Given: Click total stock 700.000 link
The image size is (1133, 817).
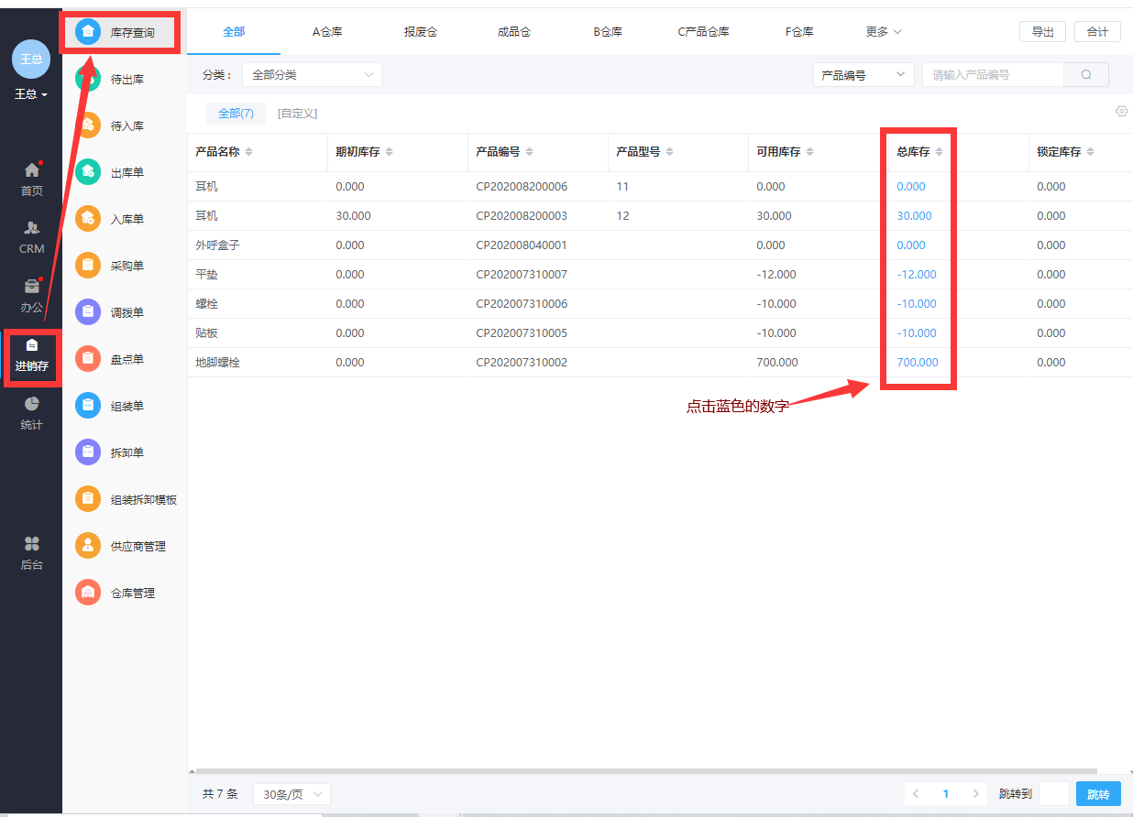Looking at the screenshot, I should tap(918, 363).
